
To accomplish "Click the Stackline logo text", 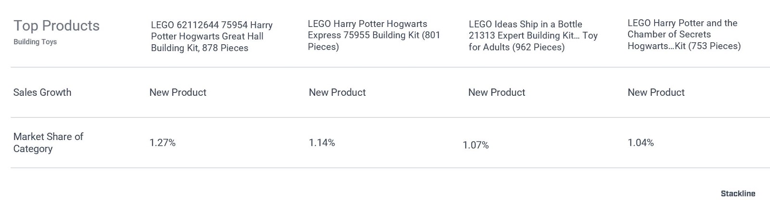I will 738,193.
